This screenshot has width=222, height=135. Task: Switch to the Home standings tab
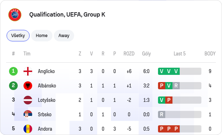42,36
